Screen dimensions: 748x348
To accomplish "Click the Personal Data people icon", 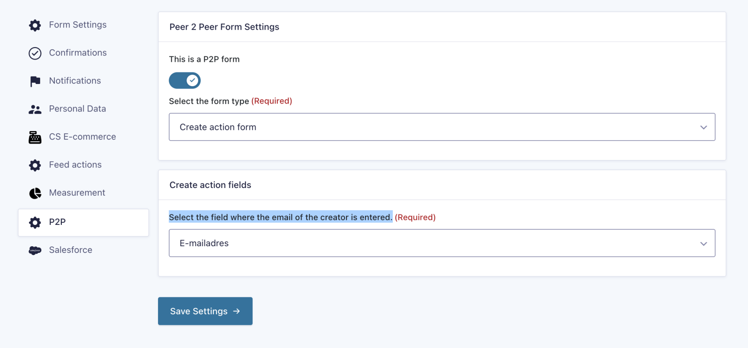I will (35, 109).
